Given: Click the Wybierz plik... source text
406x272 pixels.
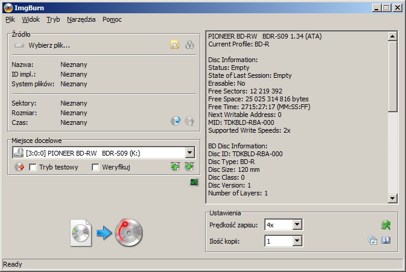Looking at the screenshot, I should pos(49,46).
